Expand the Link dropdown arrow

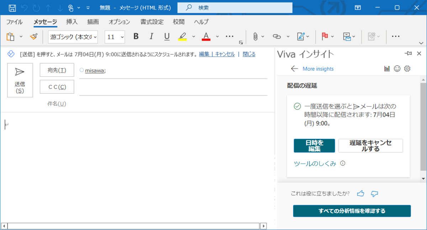pos(288,36)
